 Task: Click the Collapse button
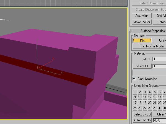point(160,22)
